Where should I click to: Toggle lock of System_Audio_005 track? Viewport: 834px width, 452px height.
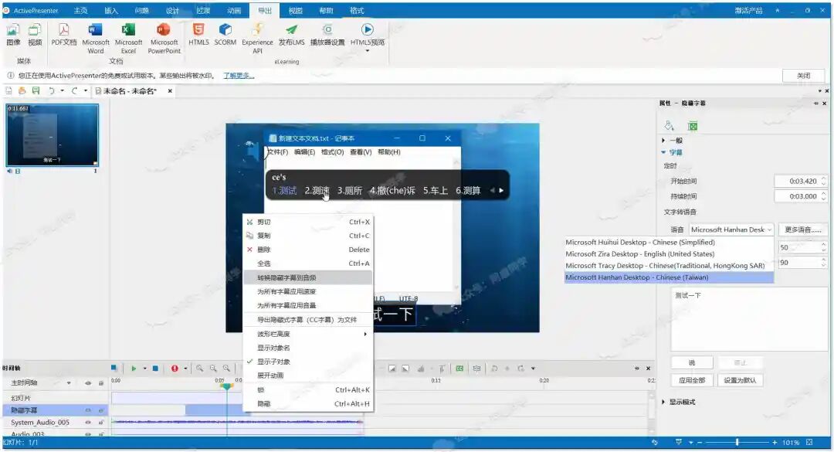point(100,423)
